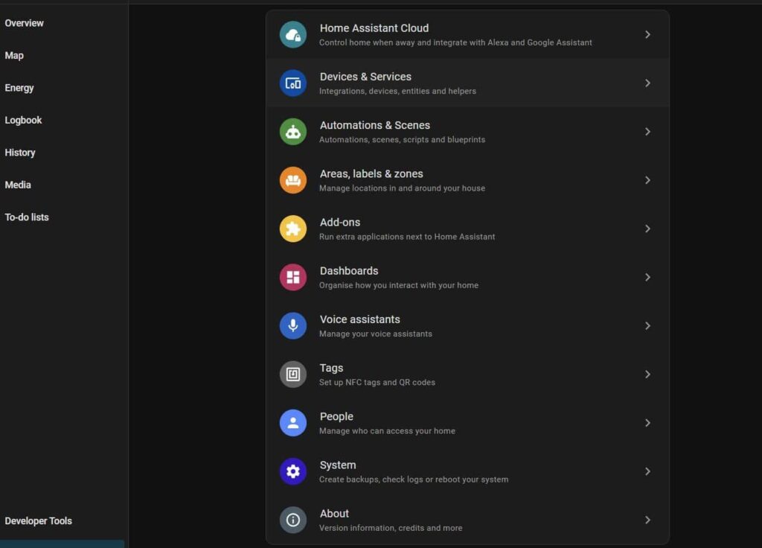Click 'Manage who can access your home'
The height and width of the screenshot is (548, 762).
[x=387, y=431]
